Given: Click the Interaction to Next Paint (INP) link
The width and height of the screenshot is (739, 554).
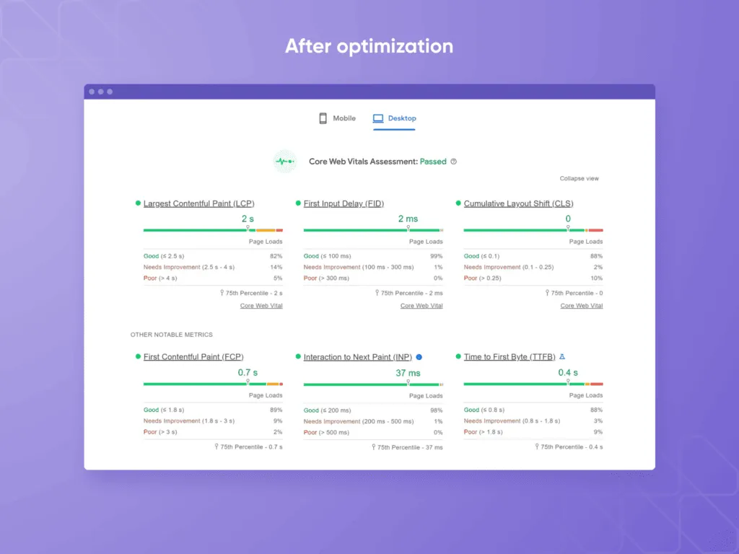Looking at the screenshot, I should (358, 357).
